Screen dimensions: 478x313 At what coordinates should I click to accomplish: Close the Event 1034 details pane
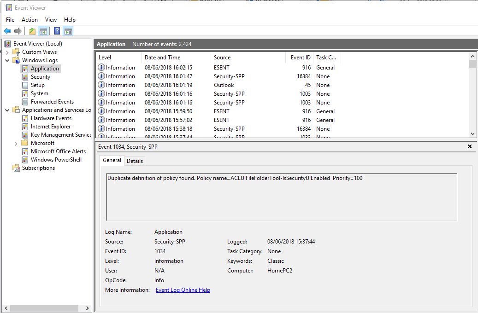tap(469, 146)
